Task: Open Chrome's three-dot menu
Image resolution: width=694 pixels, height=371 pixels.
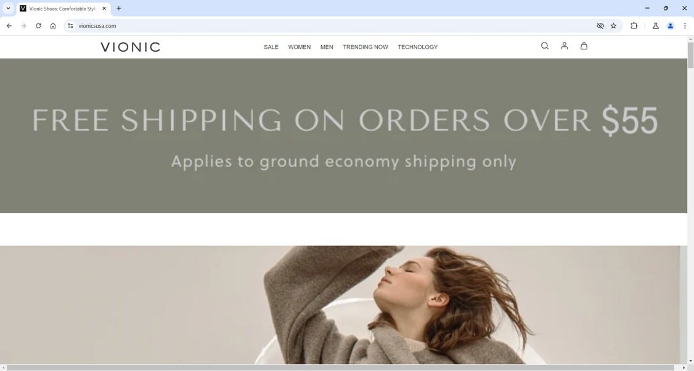Action: click(685, 26)
